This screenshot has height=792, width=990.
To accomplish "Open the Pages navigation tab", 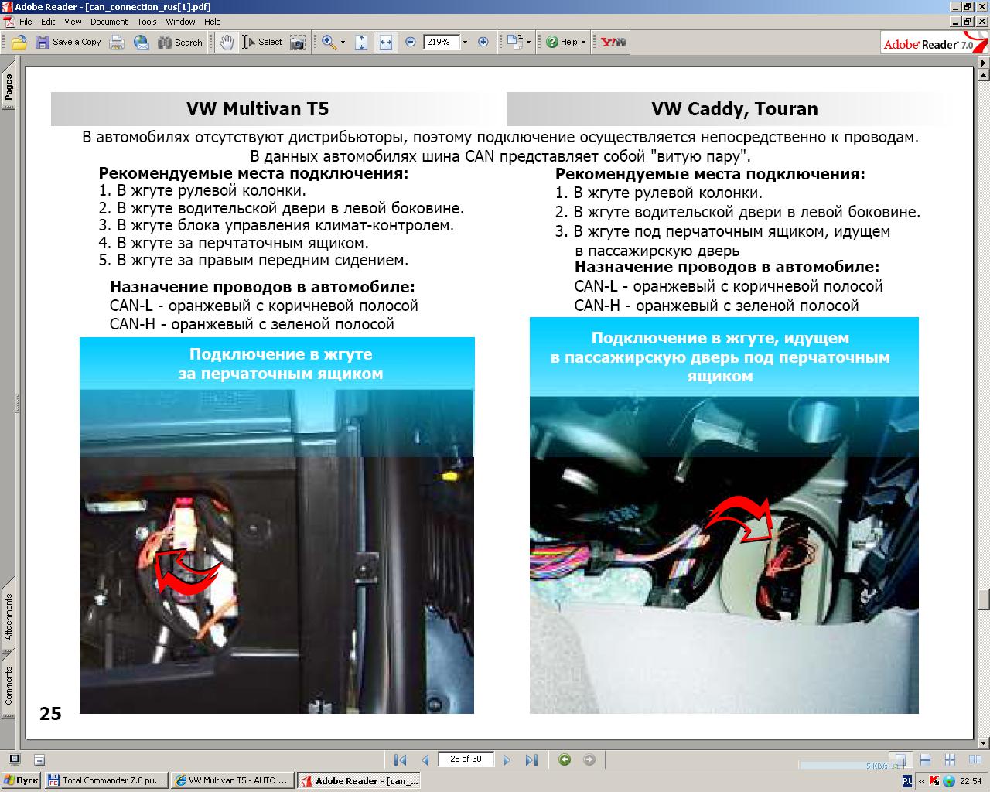I will pyautogui.click(x=9, y=87).
